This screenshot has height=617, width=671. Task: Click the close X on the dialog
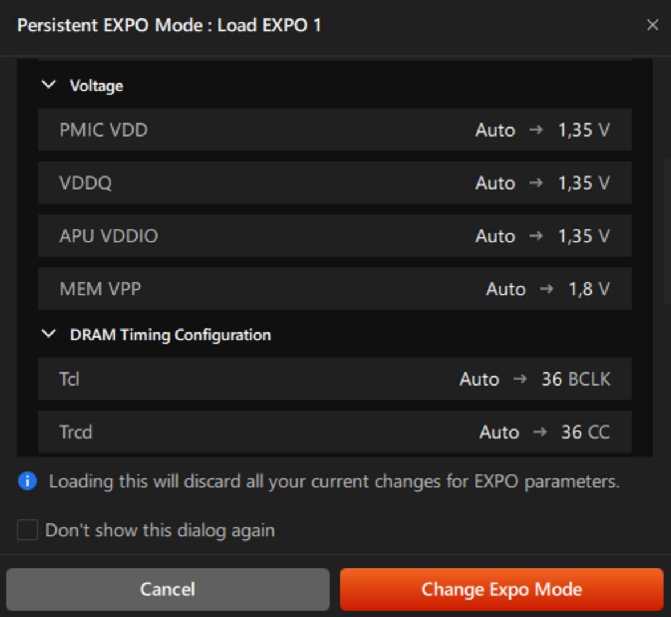652,25
